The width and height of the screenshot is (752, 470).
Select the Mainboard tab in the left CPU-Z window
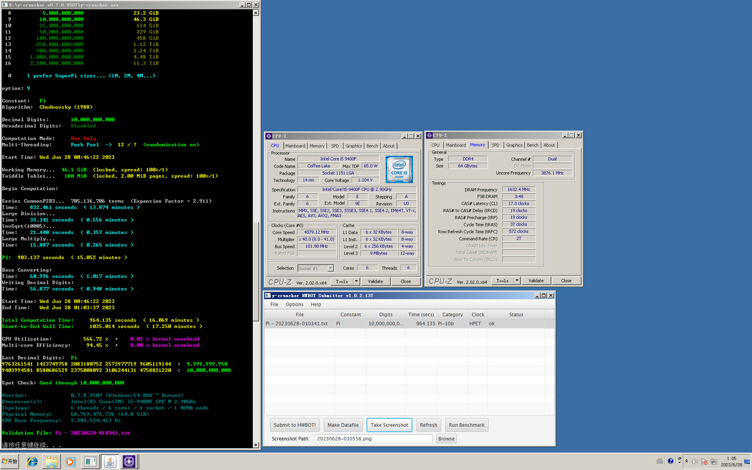point(295,146)
